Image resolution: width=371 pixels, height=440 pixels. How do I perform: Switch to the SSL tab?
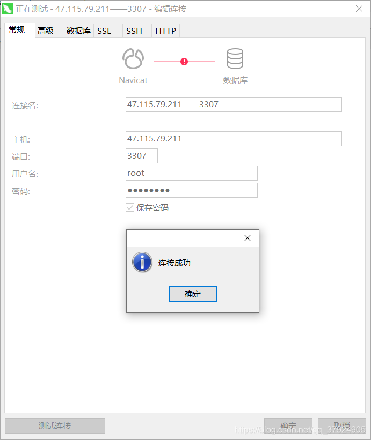[108, 31]
